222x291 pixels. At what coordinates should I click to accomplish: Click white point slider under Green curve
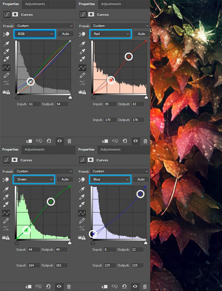(x=70, y=243)
